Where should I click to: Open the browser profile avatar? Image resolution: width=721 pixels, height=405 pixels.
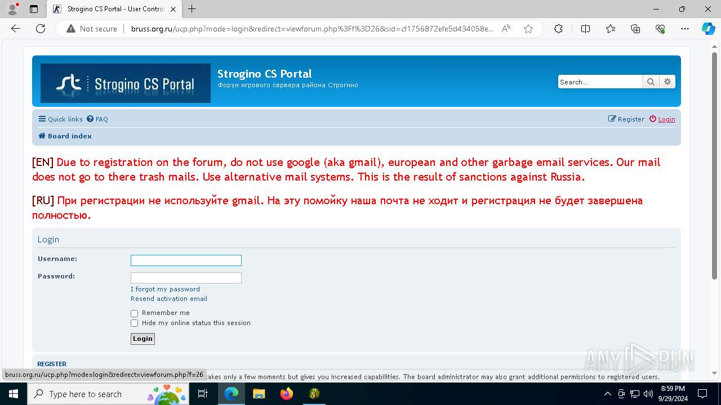pyautogui.click(x=12, y=9)
